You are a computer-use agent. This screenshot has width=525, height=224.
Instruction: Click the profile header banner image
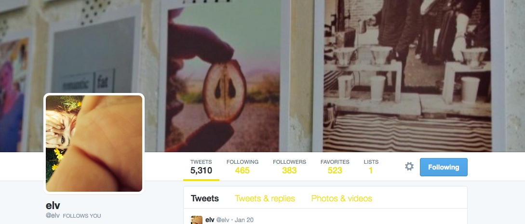pyautogui.click(x=262, y=76)
